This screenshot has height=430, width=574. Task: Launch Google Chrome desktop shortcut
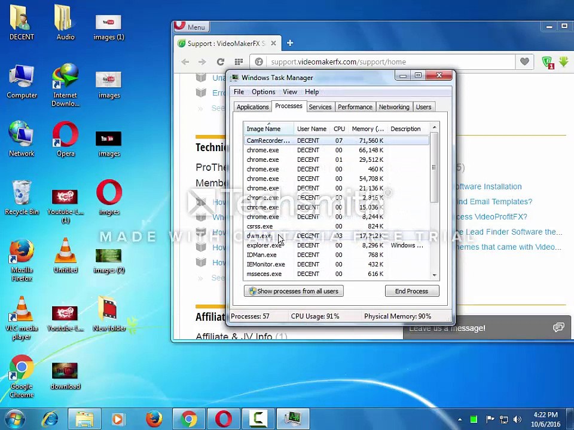22,377
